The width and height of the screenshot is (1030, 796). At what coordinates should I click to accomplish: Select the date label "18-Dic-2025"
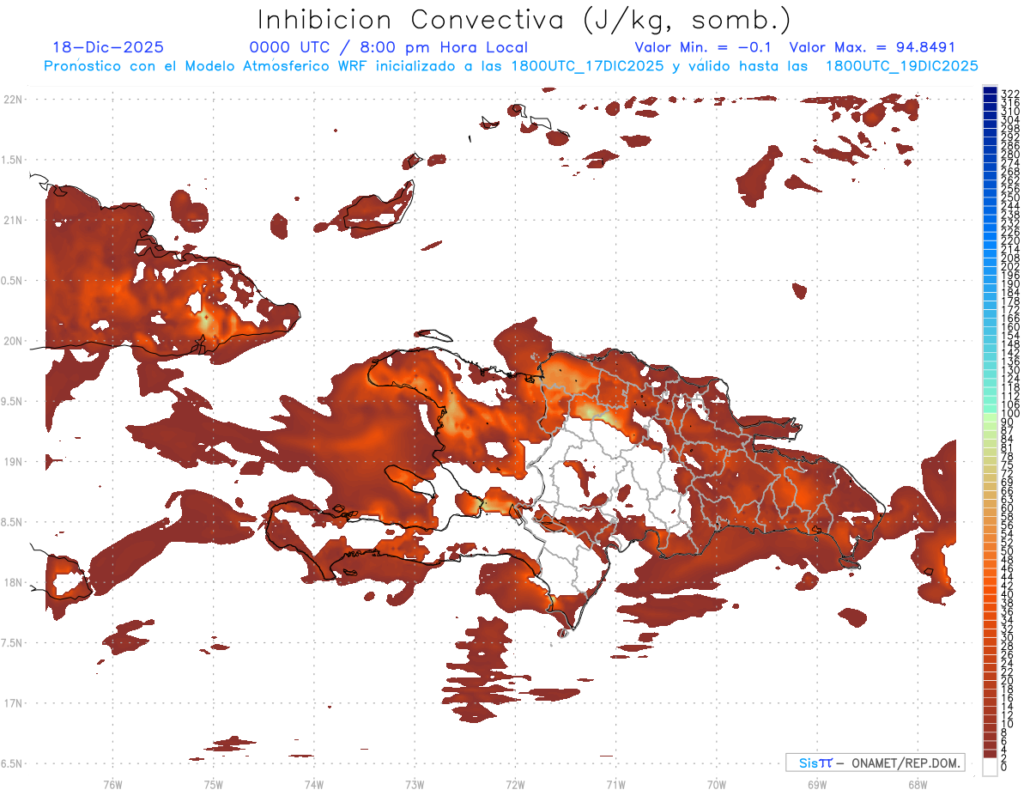tap(108, 47)
